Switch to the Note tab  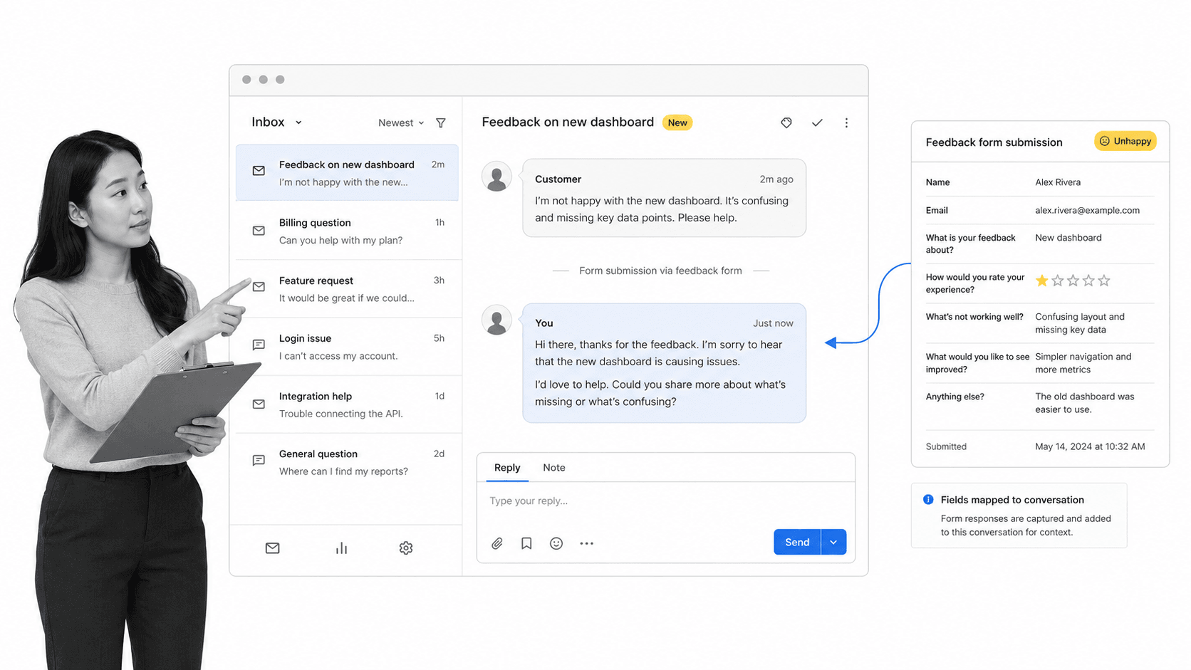[x=554, y=468]
